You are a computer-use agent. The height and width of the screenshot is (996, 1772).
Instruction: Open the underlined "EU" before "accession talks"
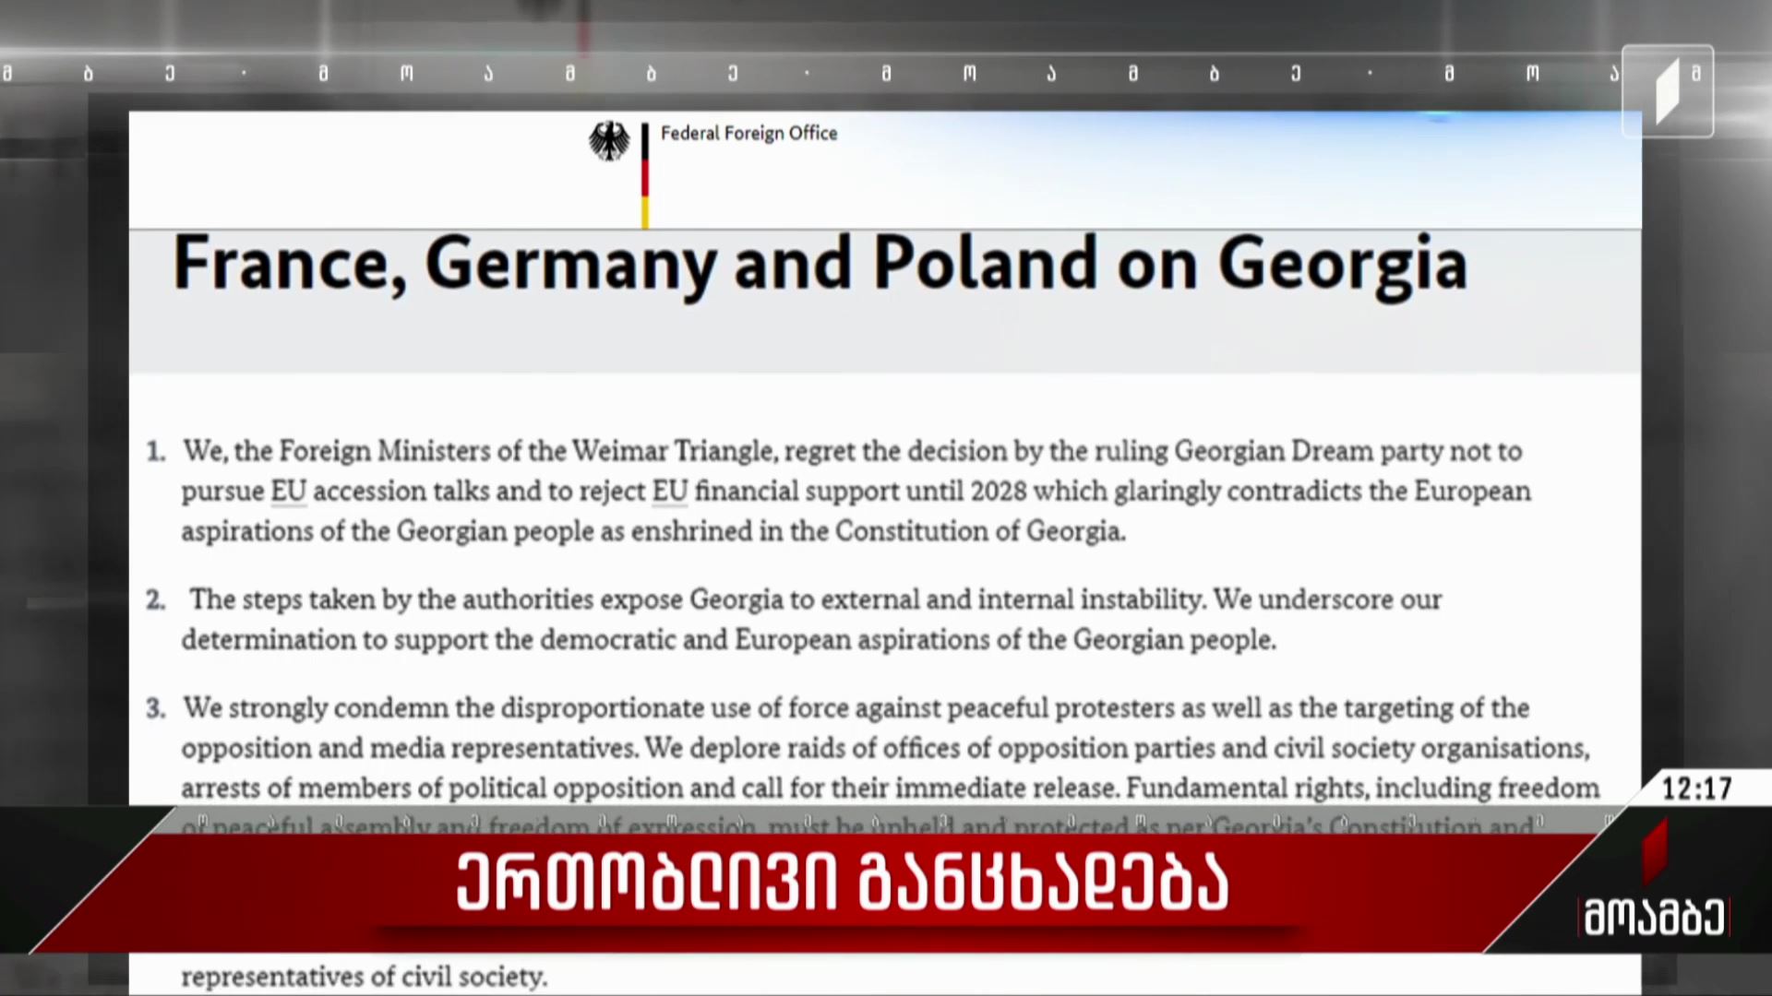click(x=288, y=491)
